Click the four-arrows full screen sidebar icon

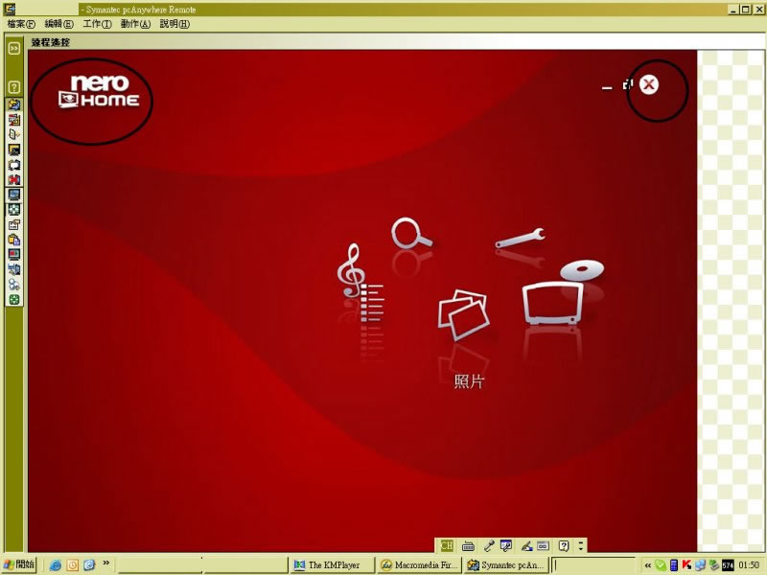click(14, 210)
